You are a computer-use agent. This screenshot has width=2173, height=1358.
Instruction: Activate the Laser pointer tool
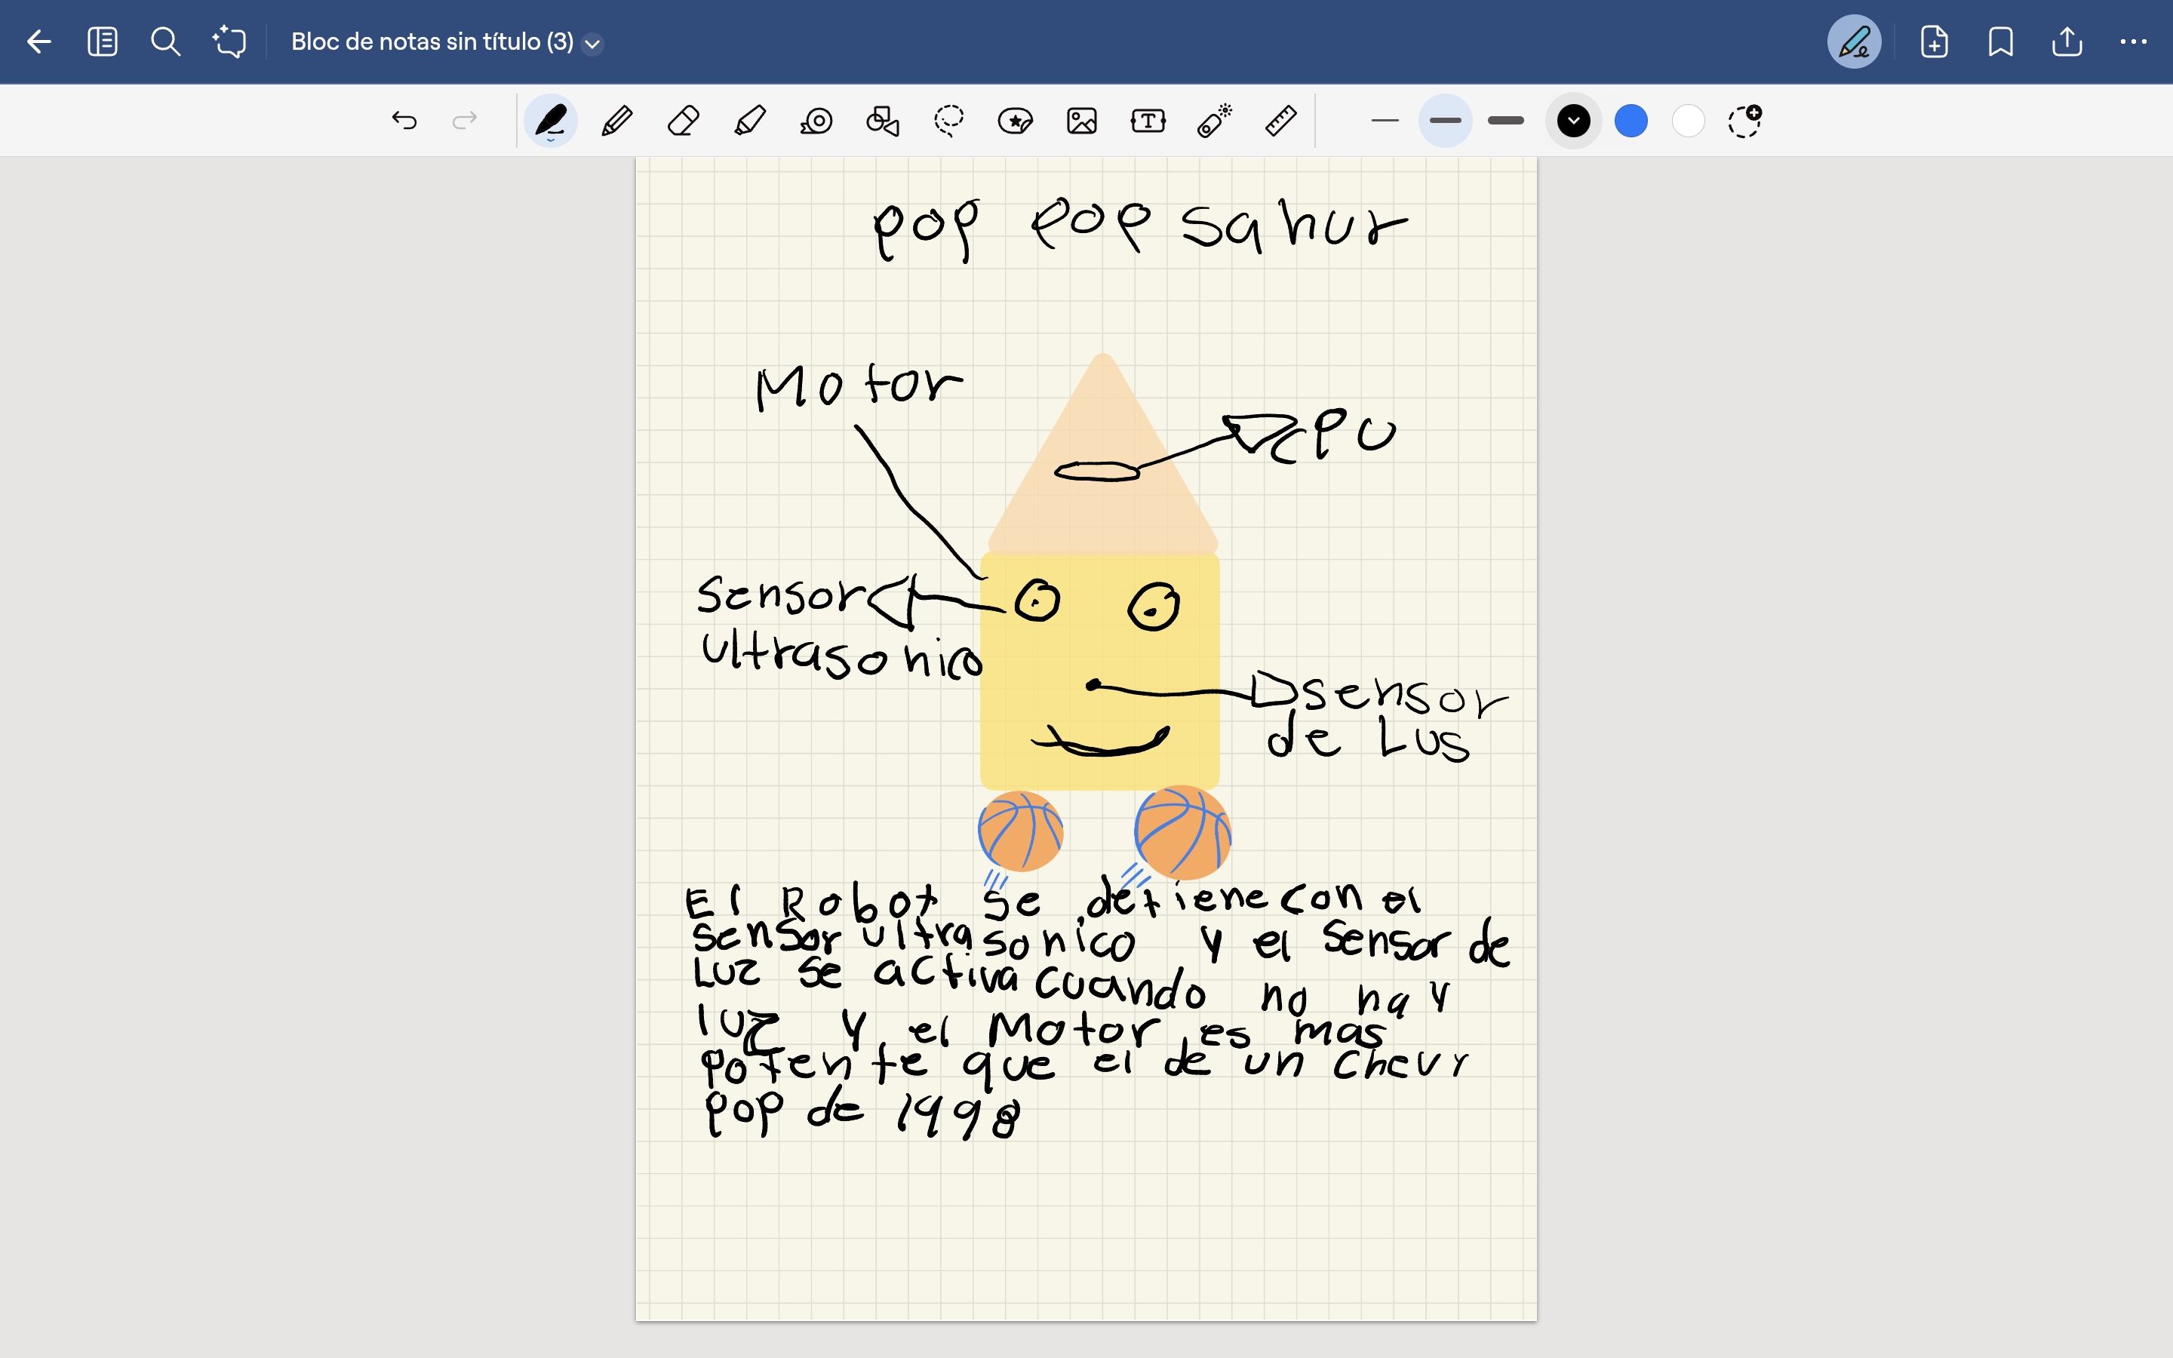pos(1214,121)
